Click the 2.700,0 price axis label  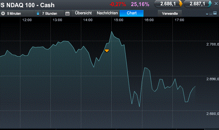pyautogui.click(x=213, y=44)
